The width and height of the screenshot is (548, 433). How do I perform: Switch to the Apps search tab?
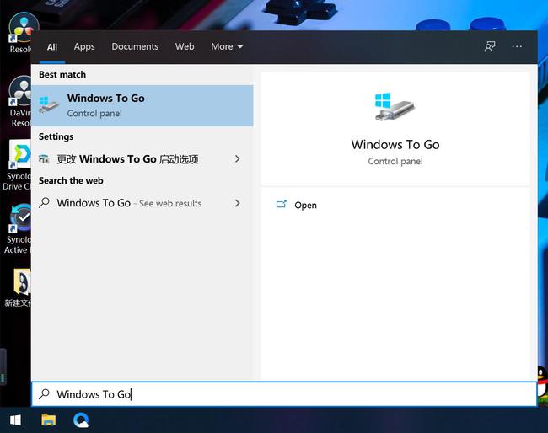tap(84, 46)
